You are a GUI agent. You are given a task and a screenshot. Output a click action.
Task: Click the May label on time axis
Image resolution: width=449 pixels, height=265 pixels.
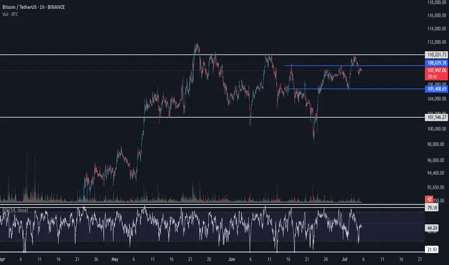(x=115, y=259)
